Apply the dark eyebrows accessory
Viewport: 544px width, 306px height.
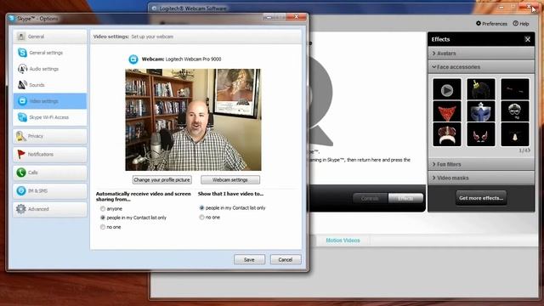point(515,90)
